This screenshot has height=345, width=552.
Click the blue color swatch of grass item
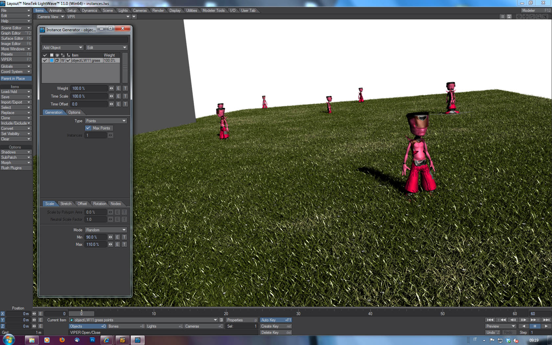pyautogui.click(x=52, y=60)
